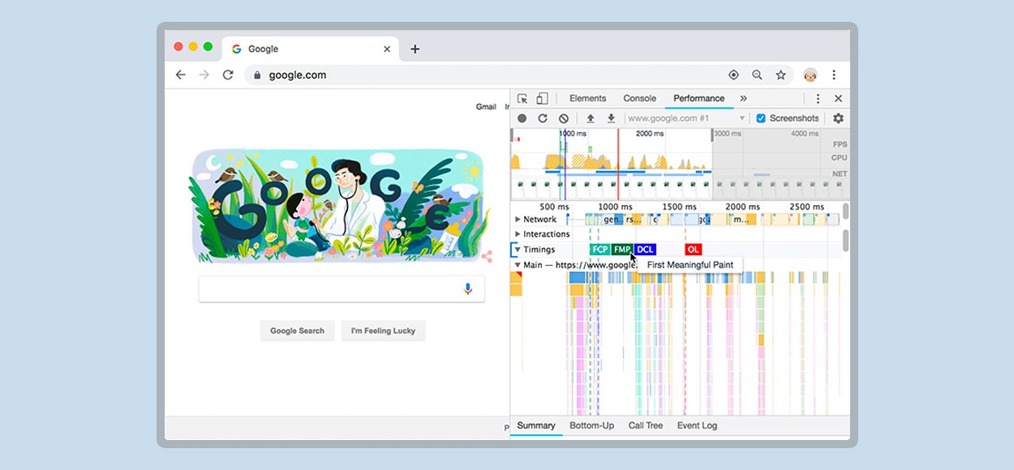Open the Summary tab
The width and height of the screenshot is (1014, 470).
coord(536,425)
